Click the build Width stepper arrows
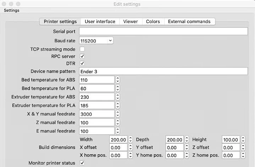Screen dimensions: 255x167 [131, 140]
